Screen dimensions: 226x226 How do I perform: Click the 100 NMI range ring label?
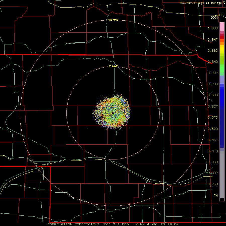pyautogui.click(x=113, y=20)
